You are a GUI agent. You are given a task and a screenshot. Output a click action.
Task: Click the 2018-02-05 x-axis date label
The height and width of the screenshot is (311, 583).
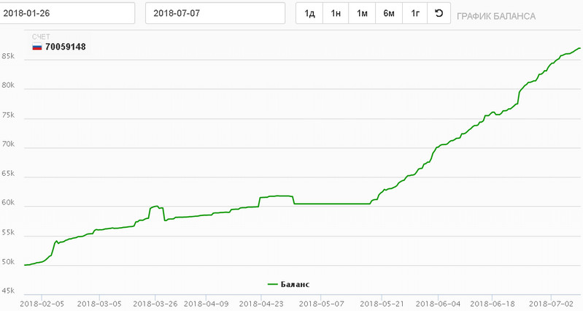[x=42, y=304]
